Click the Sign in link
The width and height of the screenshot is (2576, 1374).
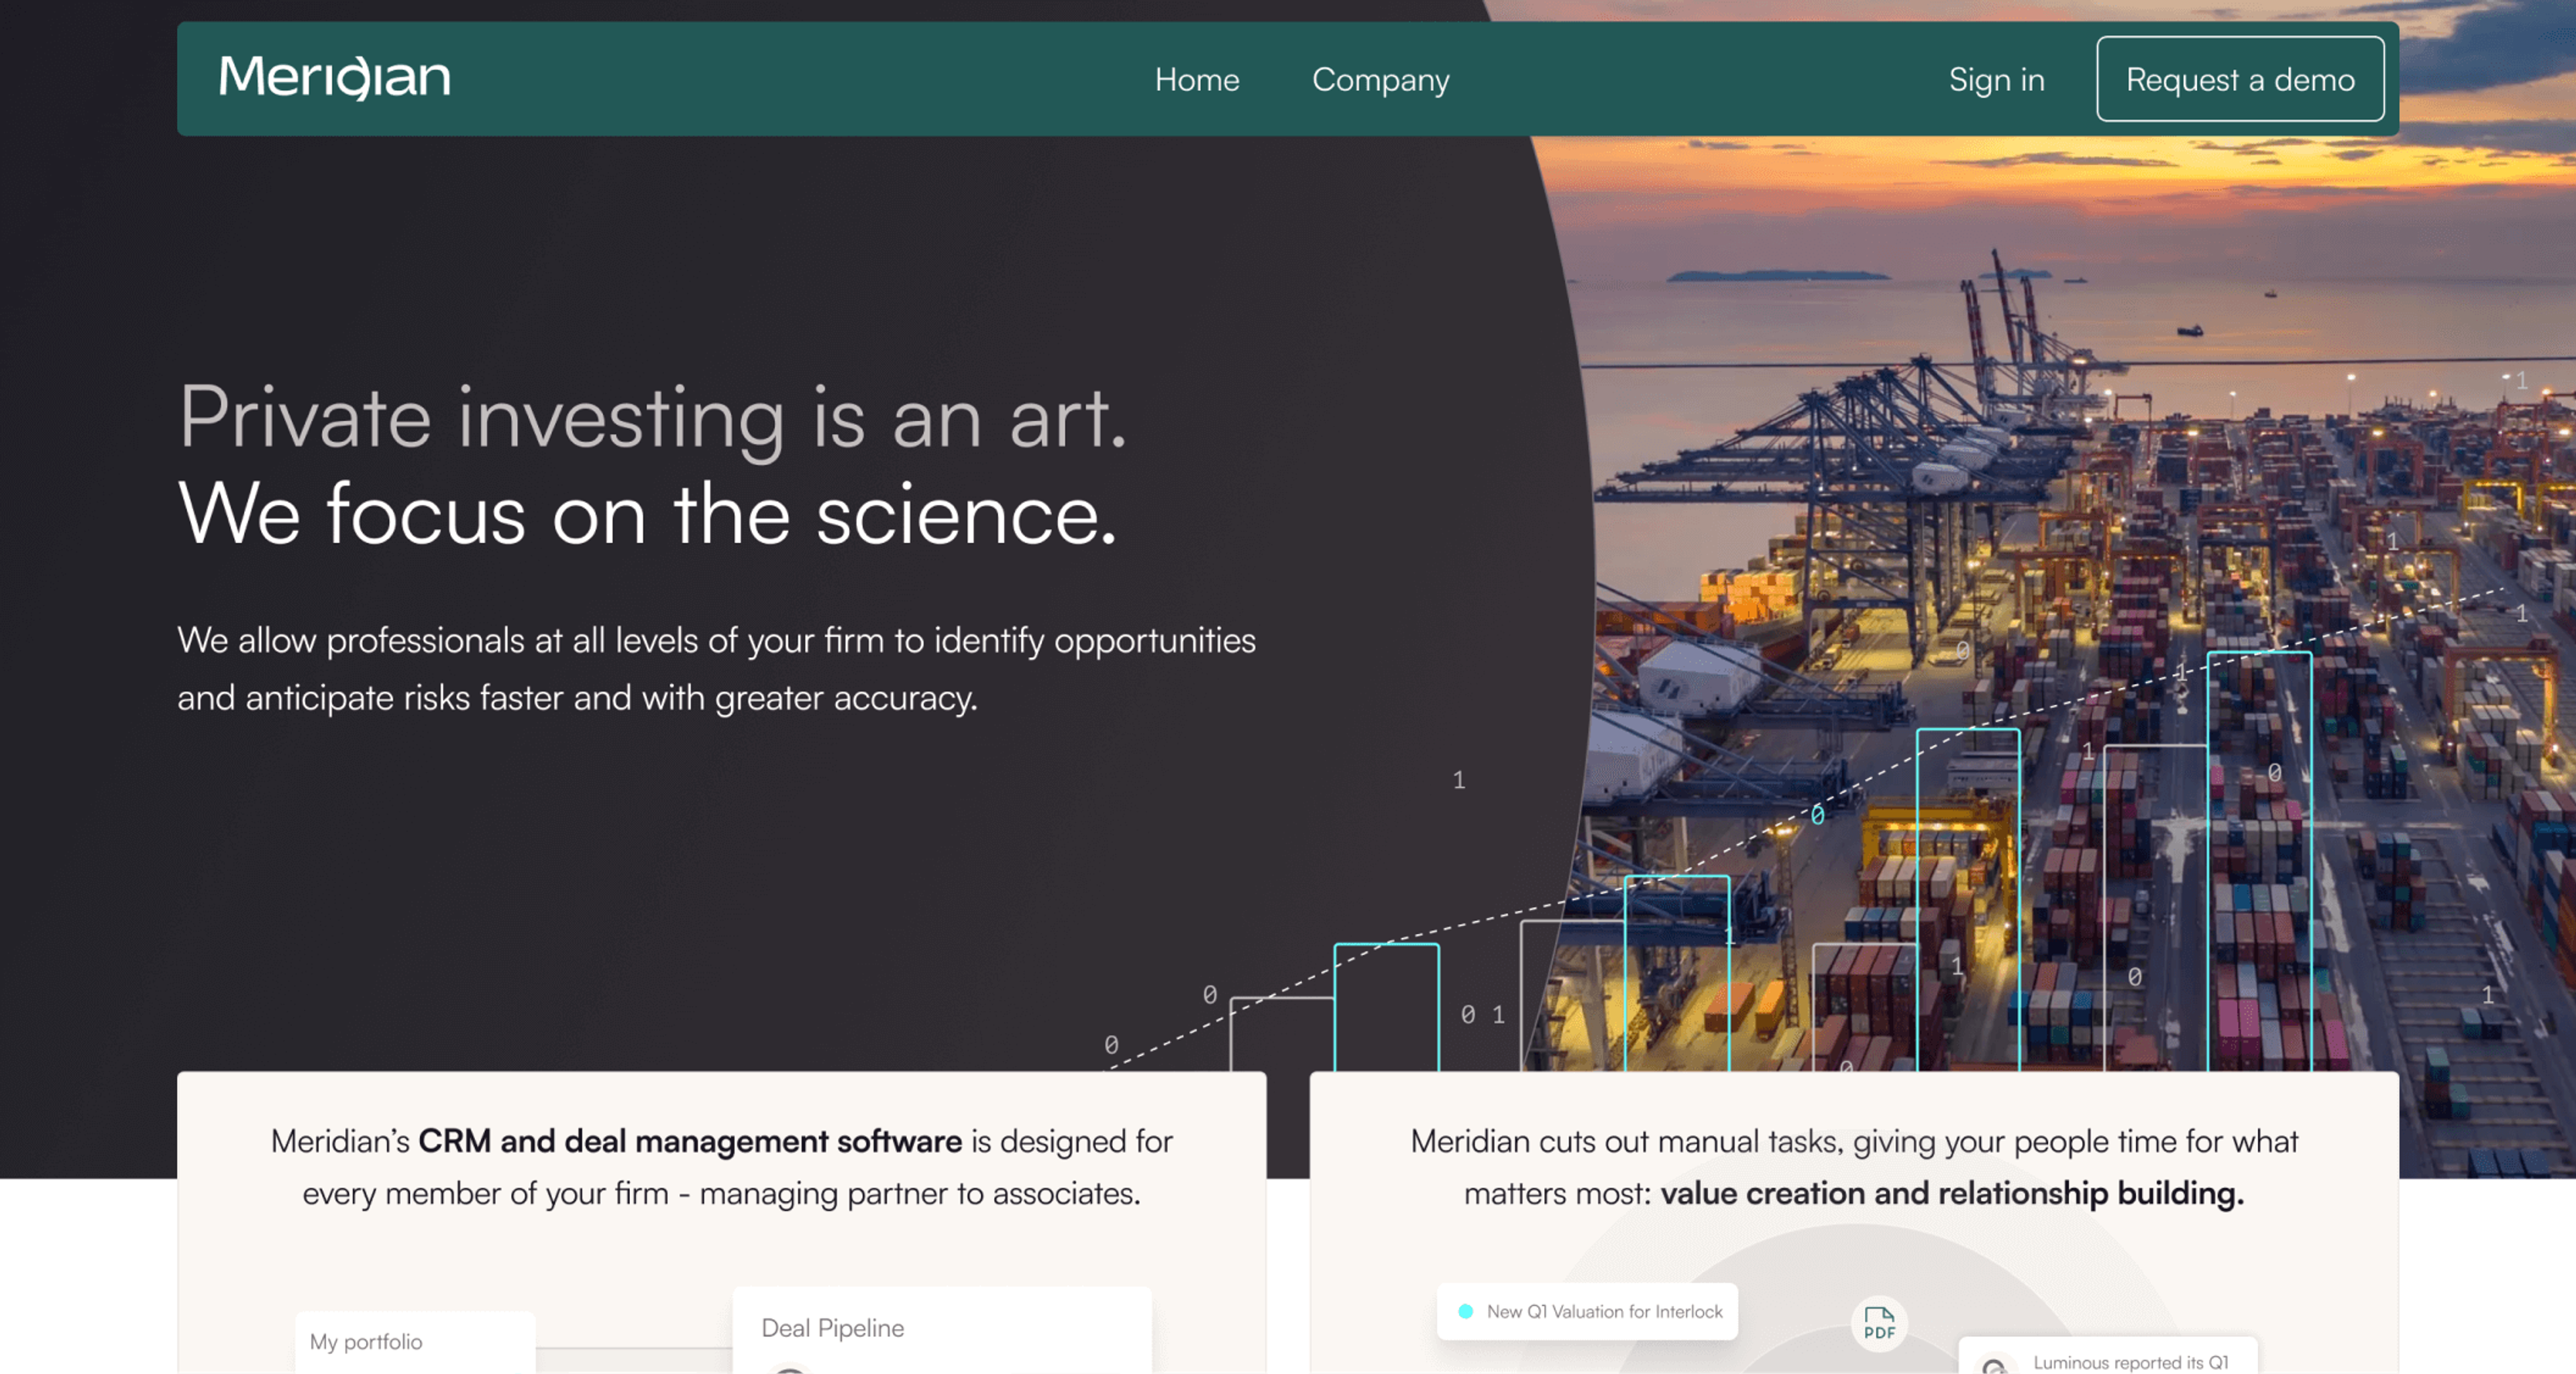tap(1996, 80)
